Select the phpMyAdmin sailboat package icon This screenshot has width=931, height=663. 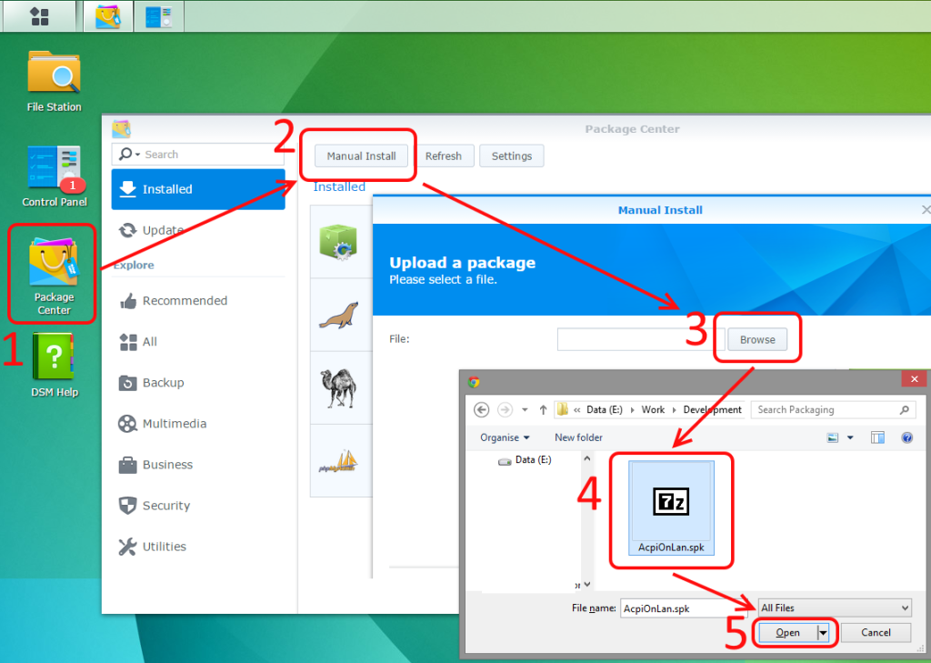[x=338, y=462]
